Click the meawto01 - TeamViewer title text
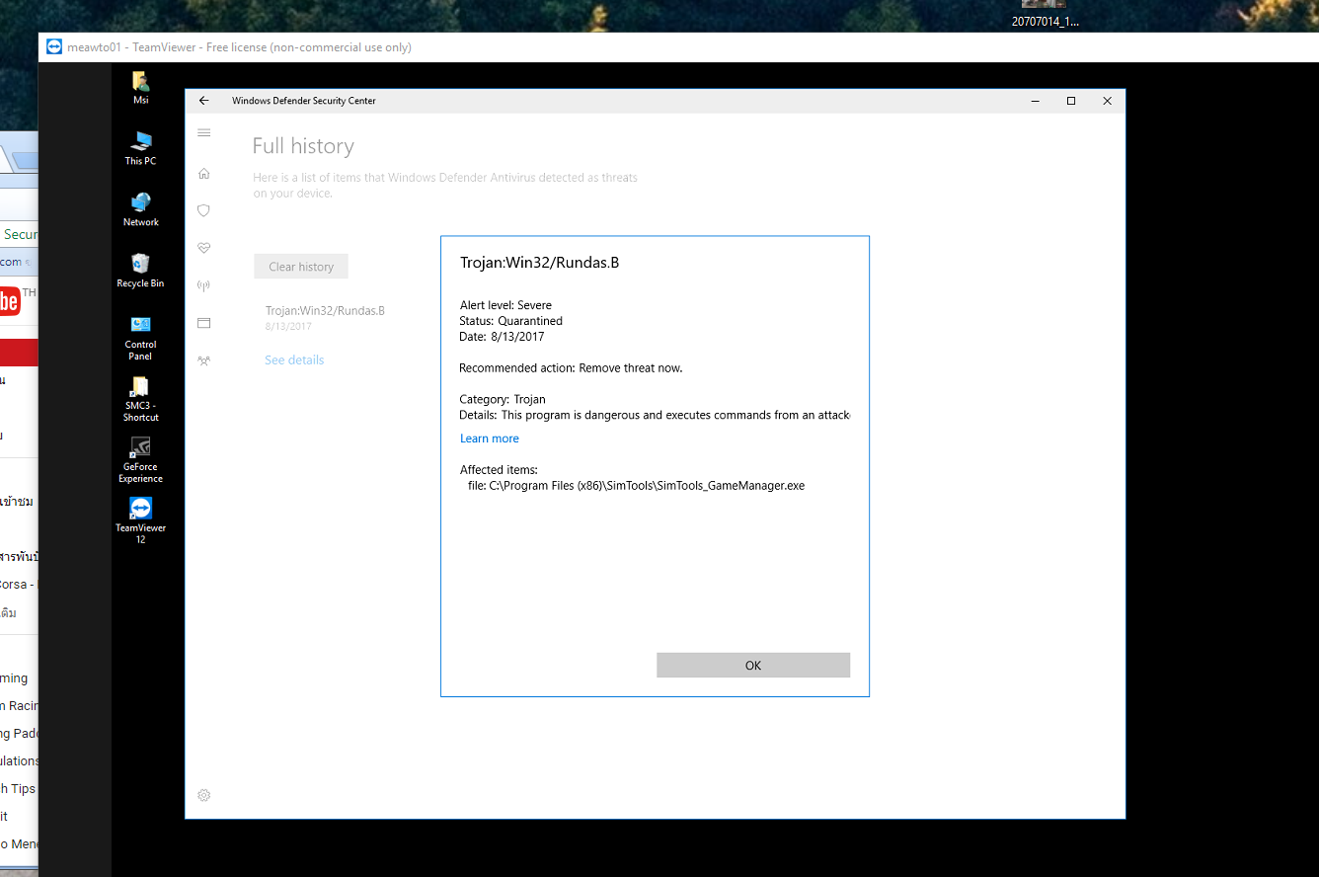The width and height of the screenshot is (1319, 877). [239, 47]
